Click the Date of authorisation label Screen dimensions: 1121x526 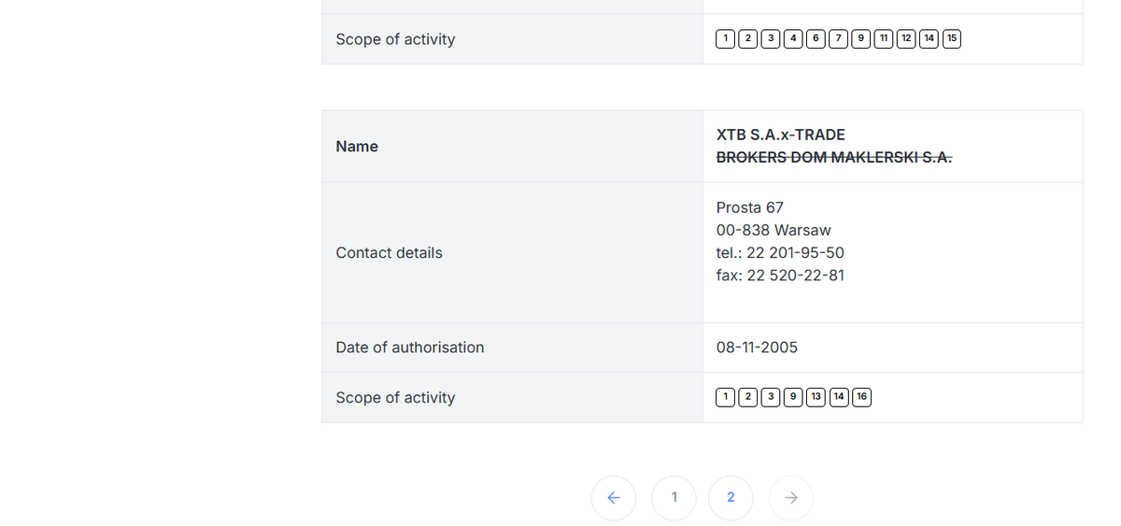tap(410, 348)
